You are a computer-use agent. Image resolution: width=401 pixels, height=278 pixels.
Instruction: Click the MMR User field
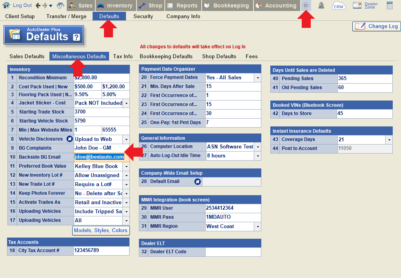click(233, 208)
